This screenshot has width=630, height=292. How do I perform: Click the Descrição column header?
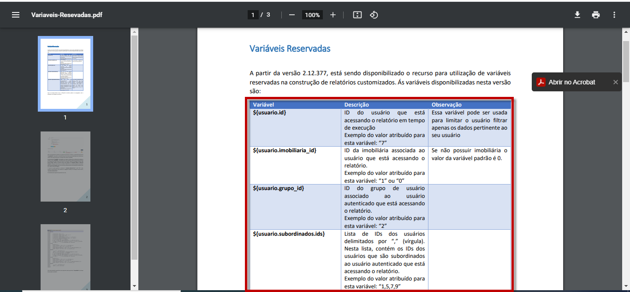pyautogui.click(x=385, y=105)
